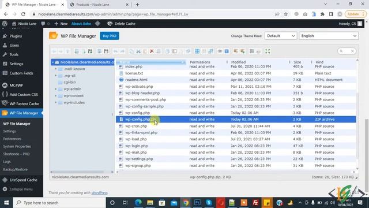369x208 pixels.
Task: Click the comments bubble in admin bar
Action: (x=43, y=24)
